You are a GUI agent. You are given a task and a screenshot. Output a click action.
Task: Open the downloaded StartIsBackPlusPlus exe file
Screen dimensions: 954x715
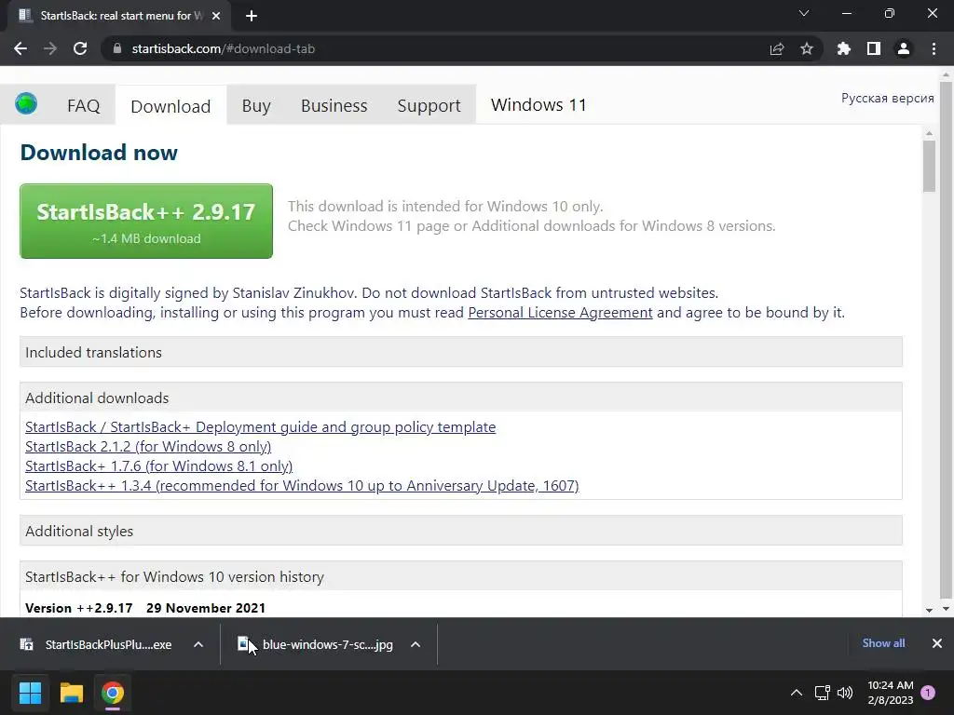pyautogui.click(x=96, y=644)
